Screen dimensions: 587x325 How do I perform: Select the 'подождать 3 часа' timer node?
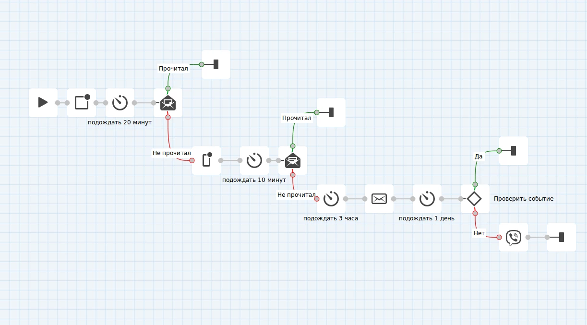(x=331, y=198)
